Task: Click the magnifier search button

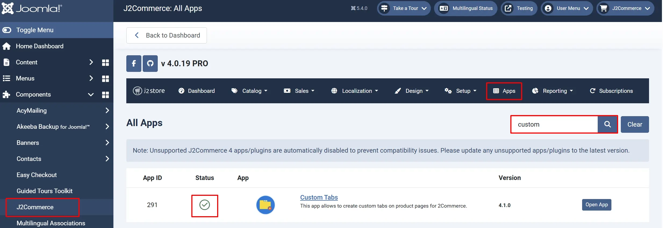Action: (607, 124)
